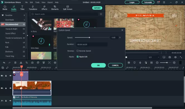Click the green screen icon in toolbar
This screenshot has height=109, width=185.
point(44,63)
